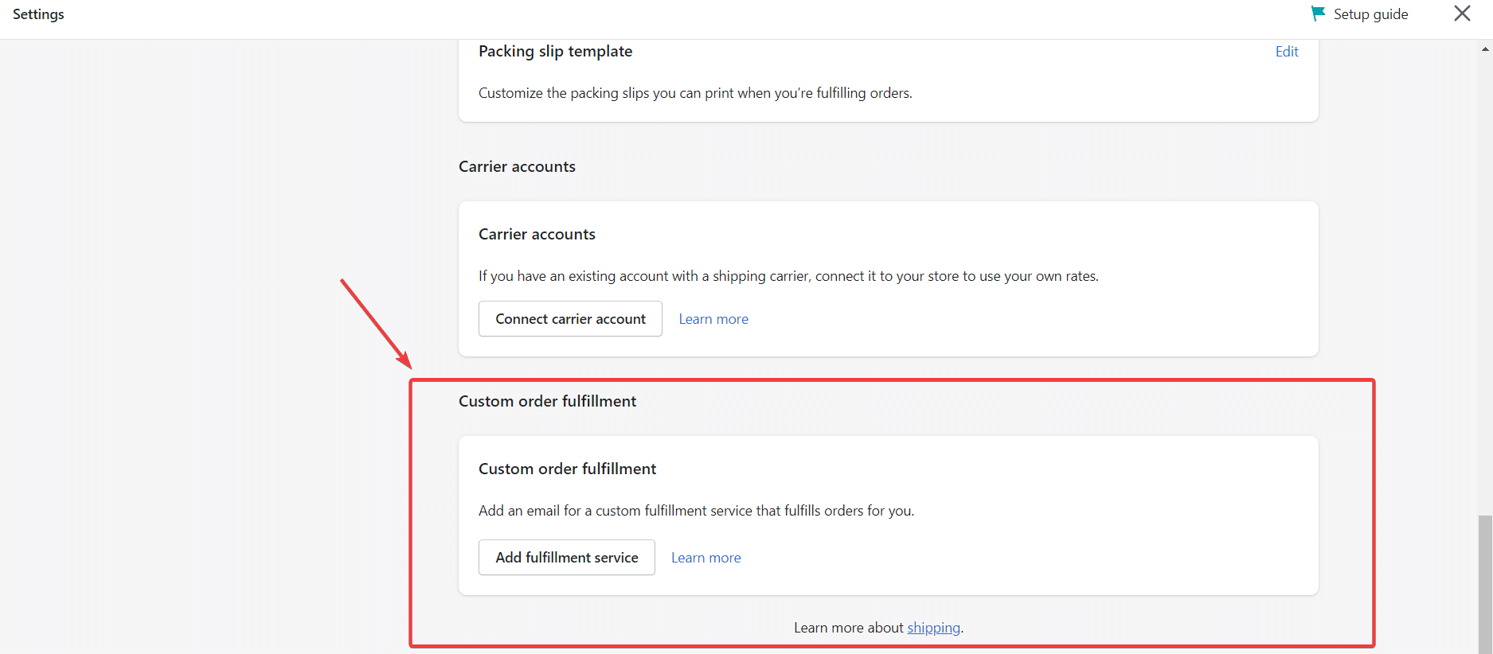The width and height of the screenshot is (1493, 654).
Task: Open the Setup guide text link
Action: (x=1370, y=14)
